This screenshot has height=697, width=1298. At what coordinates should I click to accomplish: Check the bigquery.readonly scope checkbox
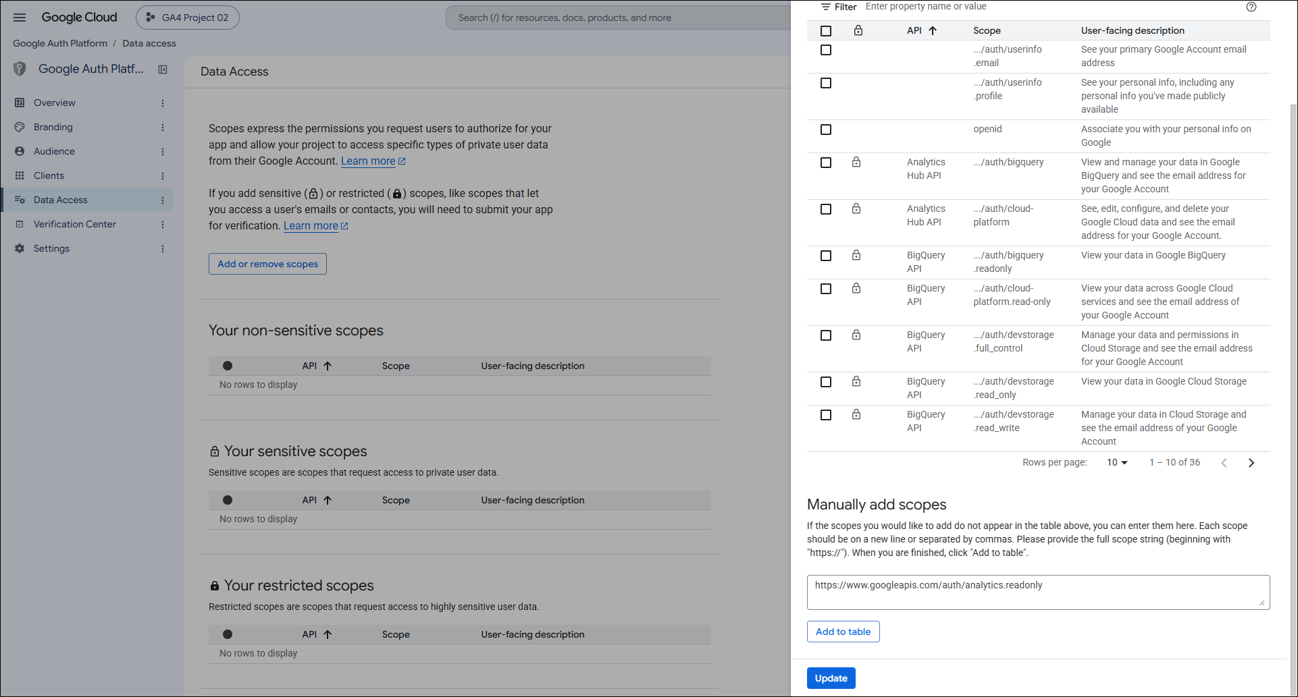(x=826, y=256)
